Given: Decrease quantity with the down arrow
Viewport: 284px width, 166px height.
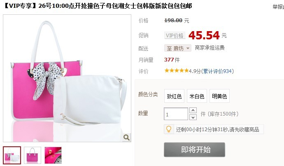Looking at the screenshot, I should coord(193,117).
